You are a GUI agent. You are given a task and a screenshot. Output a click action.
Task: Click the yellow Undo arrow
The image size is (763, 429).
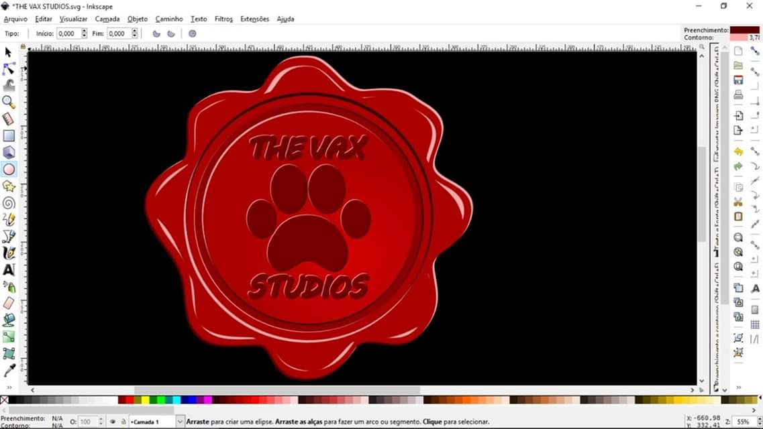point(738,151)
